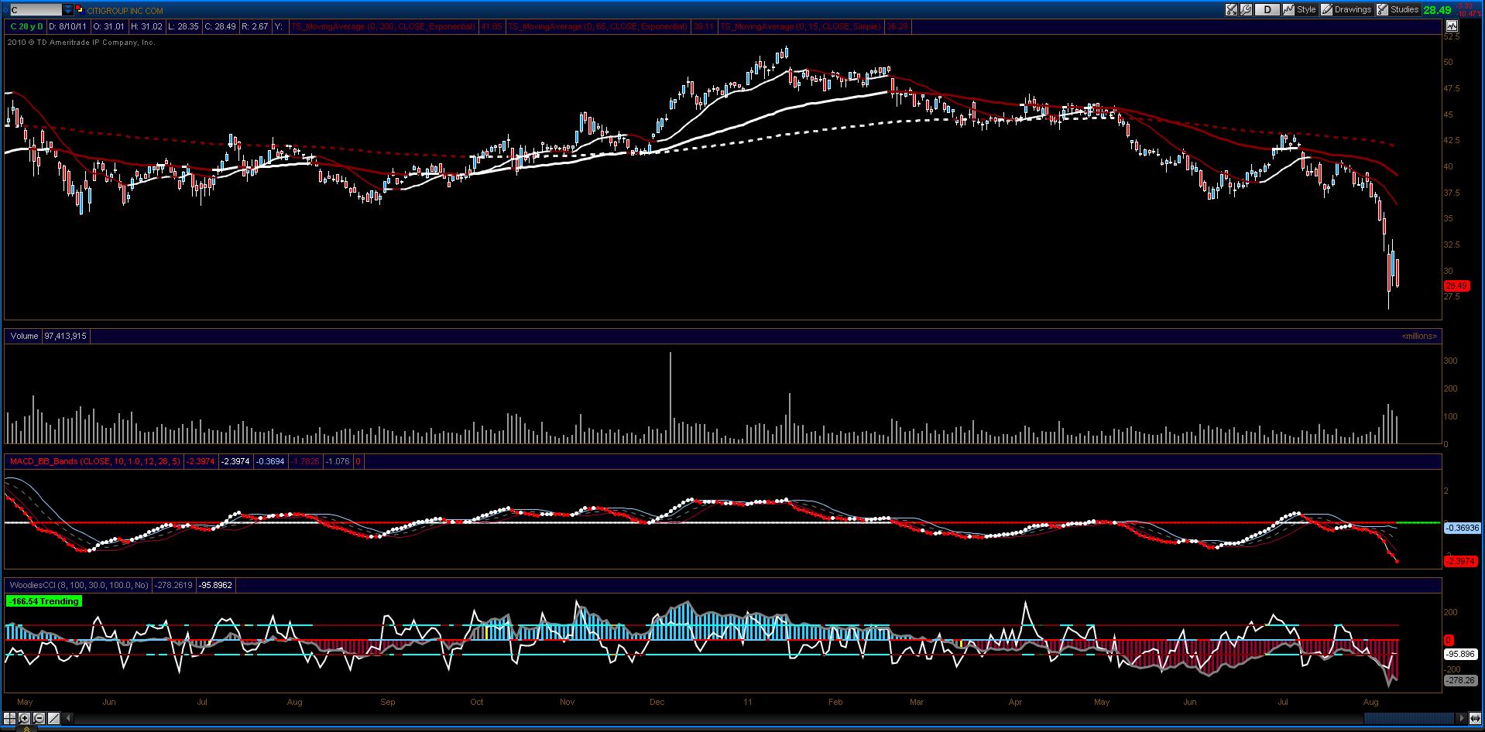Click the Volume study label
The width and height of the screenshot is (1485, 732).
[x=24, y=336]
